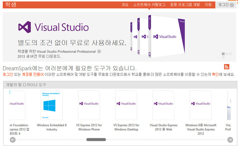238x147 pixels.
Task: Open Windows 8용 Microsoft Visual Studio Express 2012 link
Action: tap(201, 129)
